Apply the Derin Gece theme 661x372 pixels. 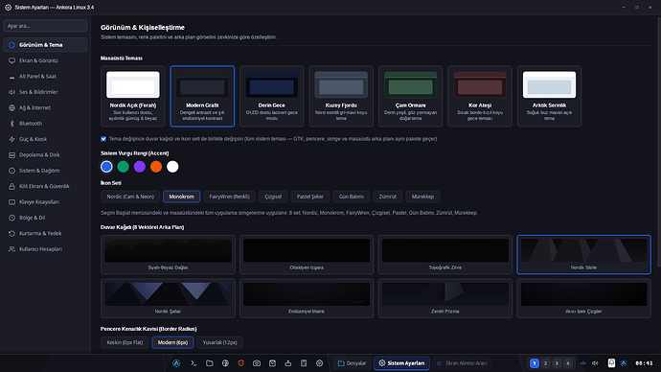[271, 96]
